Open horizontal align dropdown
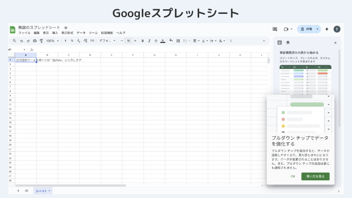 (x=196, y=41)
